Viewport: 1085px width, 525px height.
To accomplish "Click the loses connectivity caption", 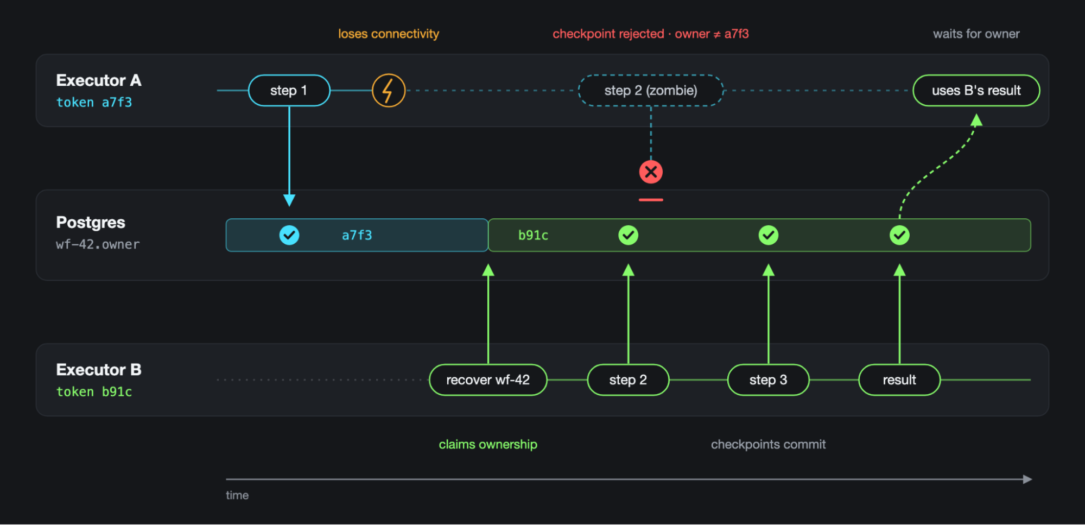I will point(389,34).
